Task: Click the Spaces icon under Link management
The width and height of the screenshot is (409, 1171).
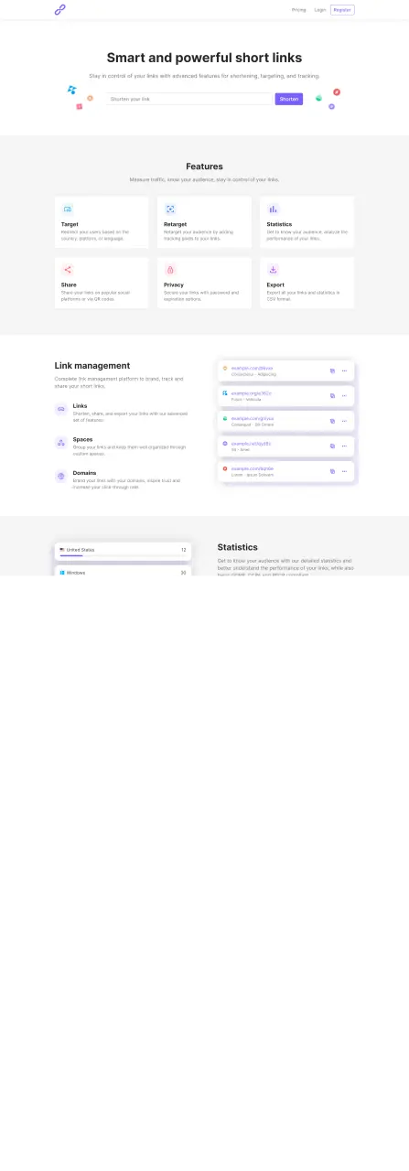Action: (60, 443)
